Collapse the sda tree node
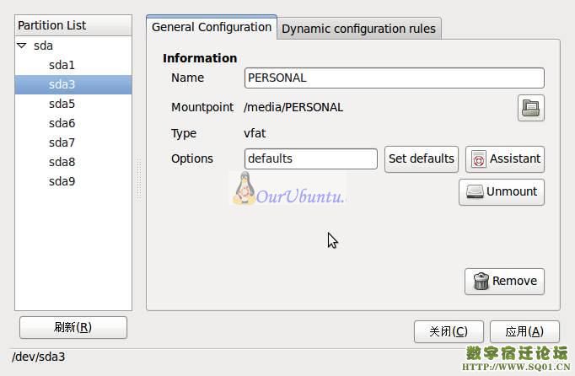This screenshot has height=376, width=575. point(22,46)
